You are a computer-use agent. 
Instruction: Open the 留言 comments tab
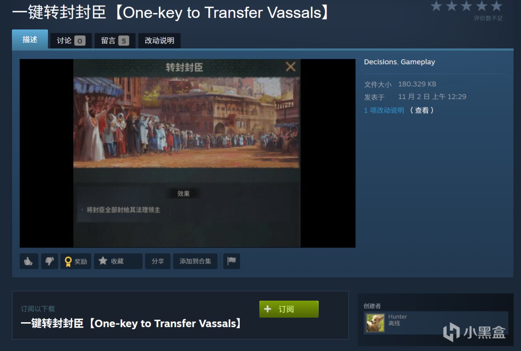[x=115, y=41]
